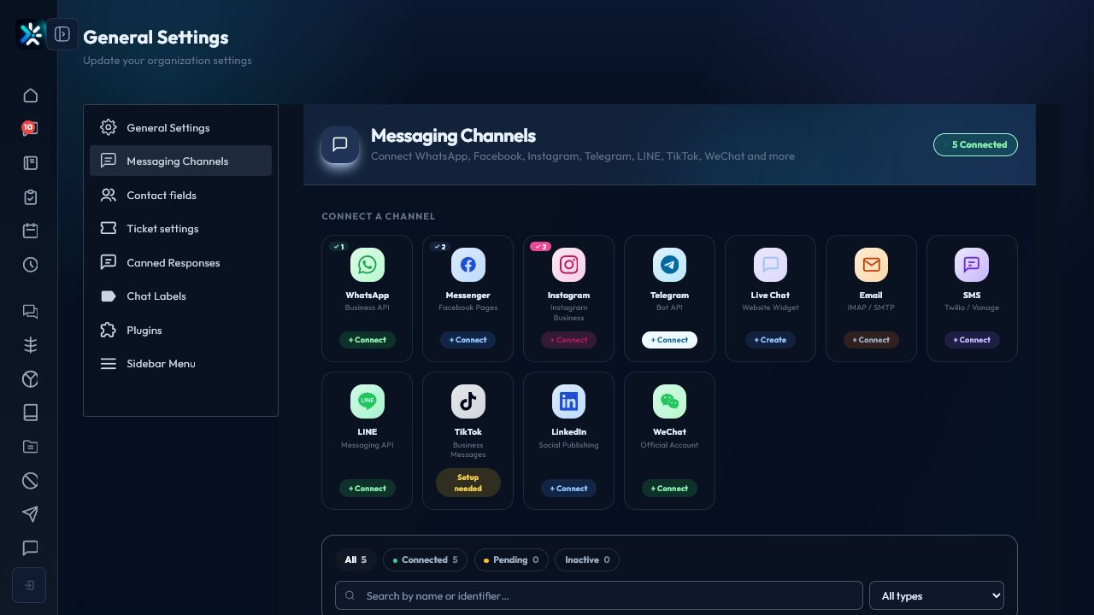Toggle the sidebar collapse panel icon

tap(62, 34)
